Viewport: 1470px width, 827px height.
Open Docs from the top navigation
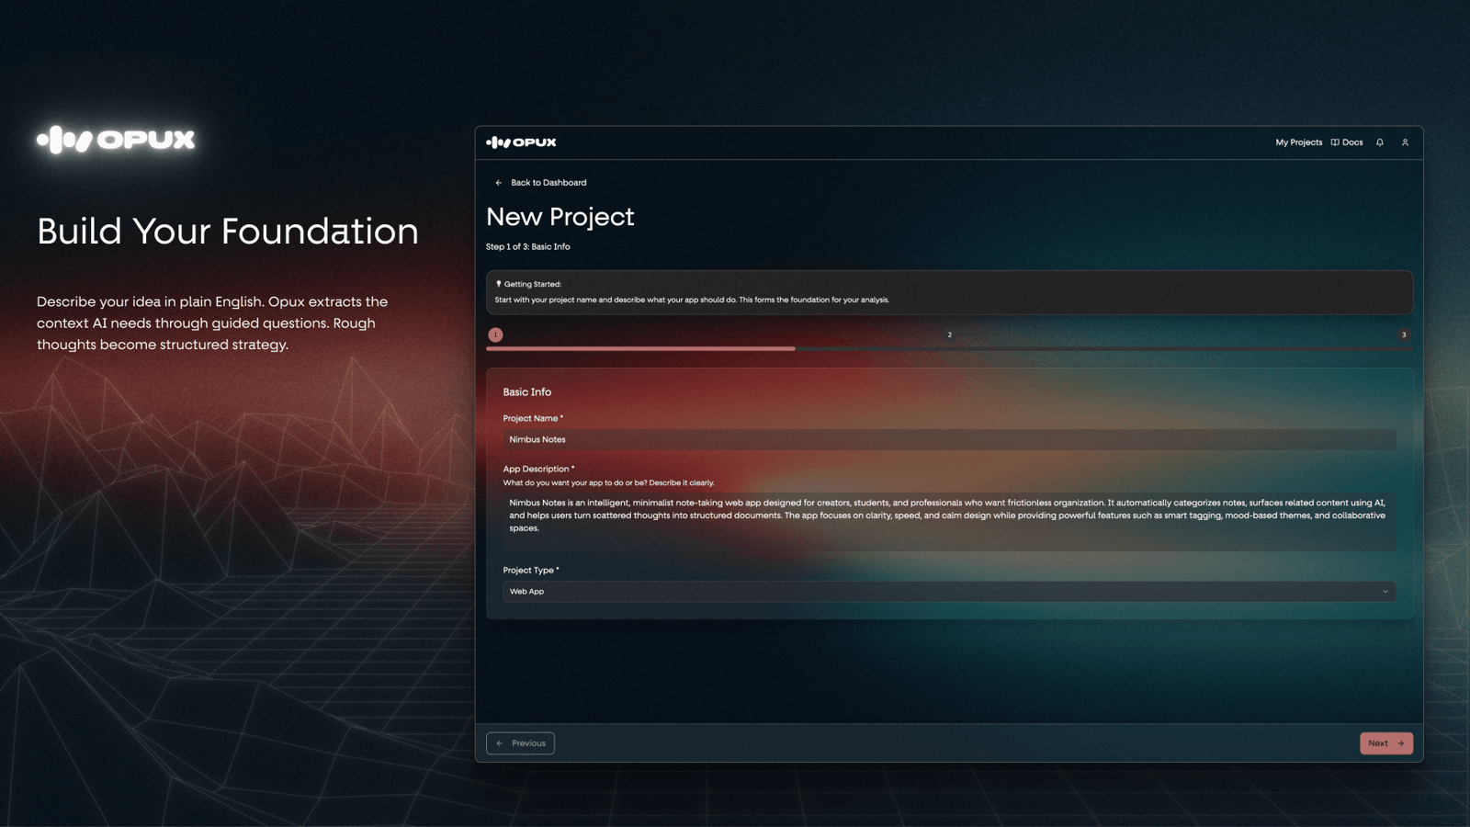click(1347, 142)
